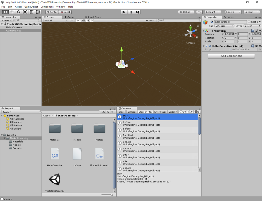Toggle pivot Center button
Image resolution: width=262 pixels, height=201 pixels.
pos(52,12)
